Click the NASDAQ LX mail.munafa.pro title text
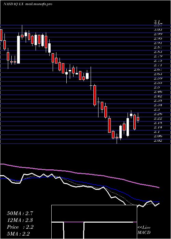The image size is (171, 239). point(28,4)
